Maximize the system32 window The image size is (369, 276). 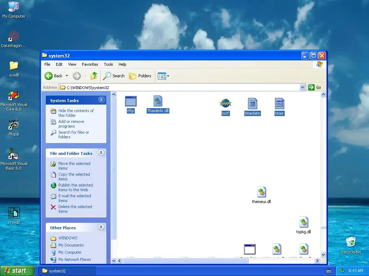click(314, 56)
